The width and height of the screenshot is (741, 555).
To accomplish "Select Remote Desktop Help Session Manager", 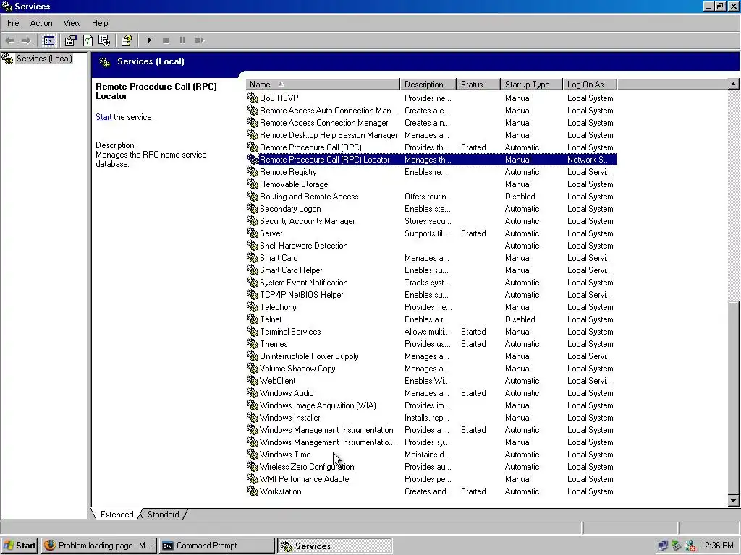I will 431,135.
